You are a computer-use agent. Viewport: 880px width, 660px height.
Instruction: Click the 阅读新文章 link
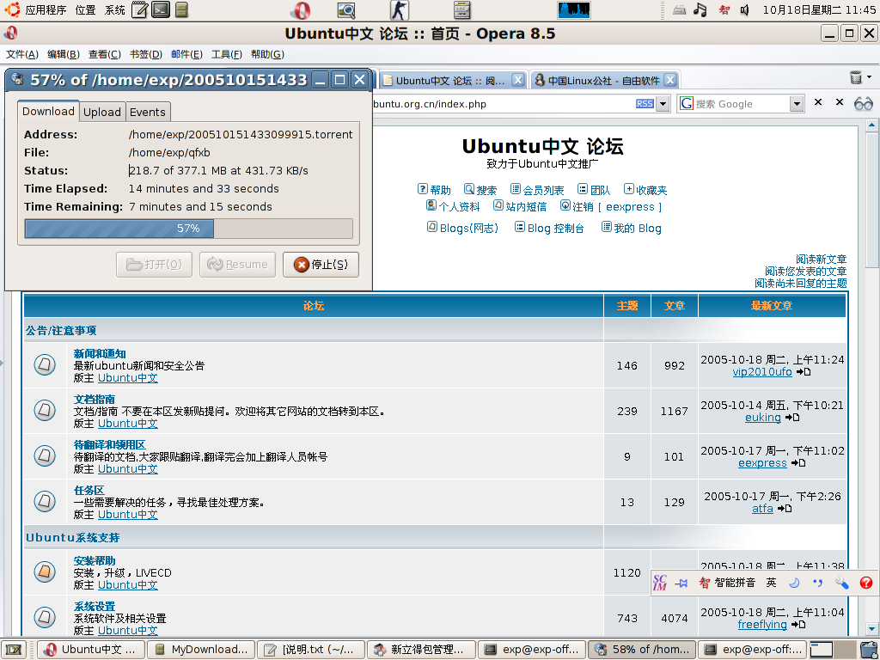pyautogui.click(x=821, y=260)
